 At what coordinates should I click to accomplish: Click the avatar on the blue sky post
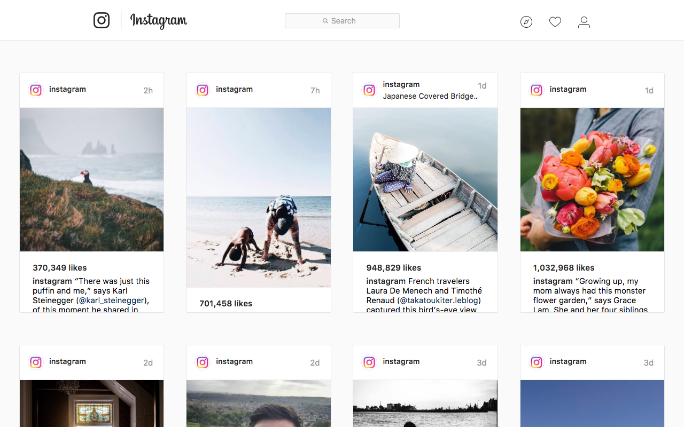click(x=536, y=362)
